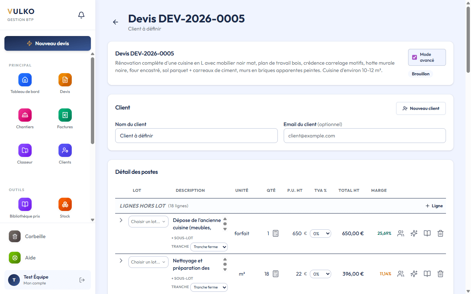471x294 pixels.
Task: Open price library book icon for Dépose row
Action: point(427,233)
